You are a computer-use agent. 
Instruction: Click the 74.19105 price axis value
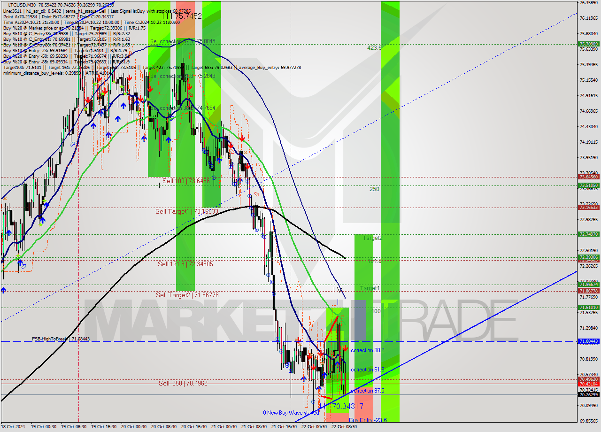[589, 142]
